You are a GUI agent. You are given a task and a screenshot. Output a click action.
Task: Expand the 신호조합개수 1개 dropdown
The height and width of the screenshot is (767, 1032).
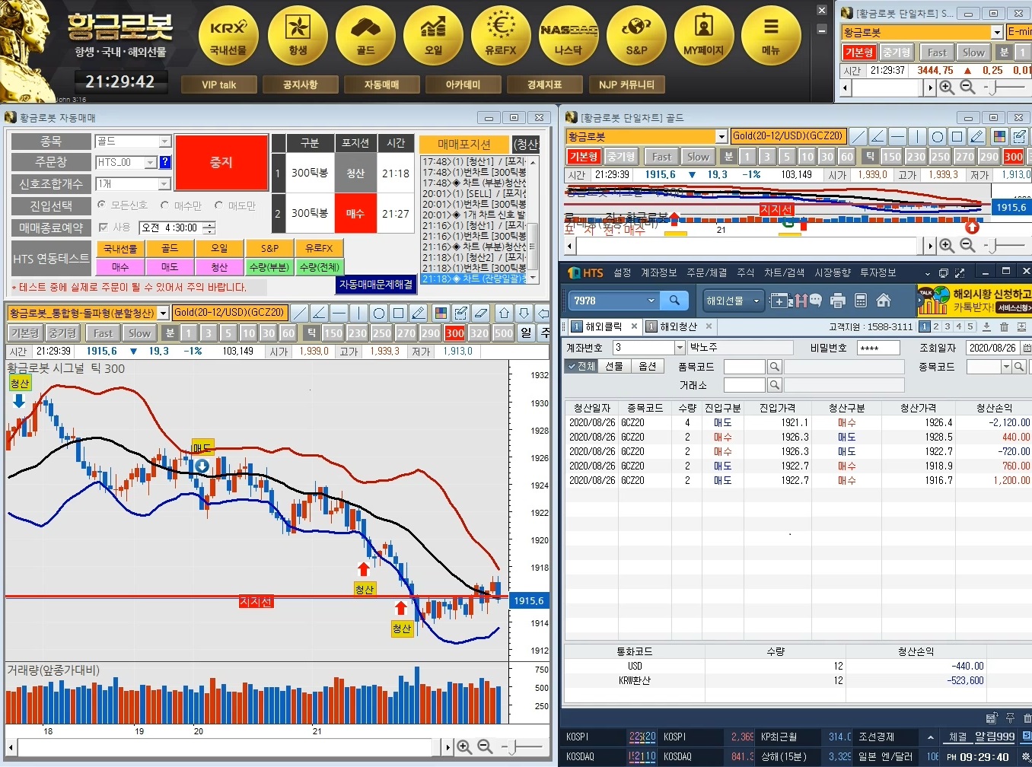pyautogui.click(x=164, y=184)
